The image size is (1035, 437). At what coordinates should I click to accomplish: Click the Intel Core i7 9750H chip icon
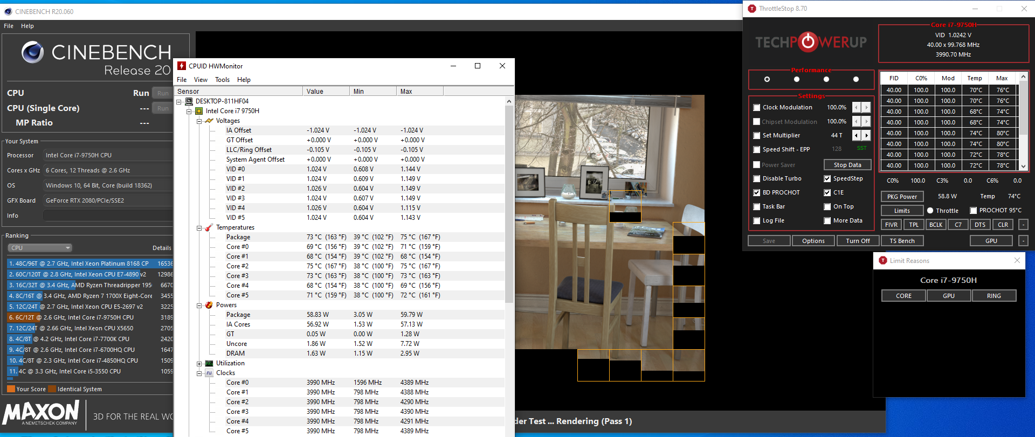(x=199, y=111)
